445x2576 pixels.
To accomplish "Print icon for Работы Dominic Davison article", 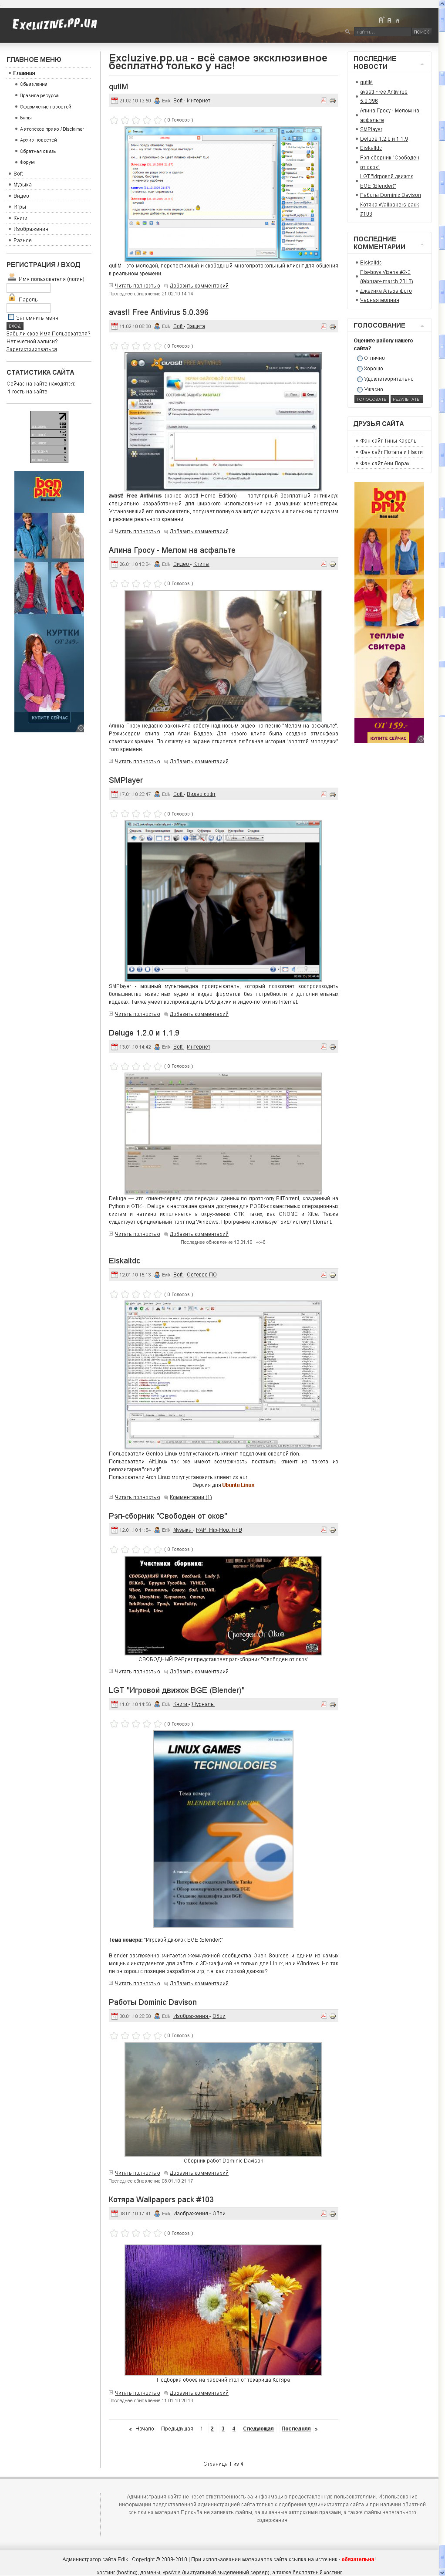I will (333, 2016).
